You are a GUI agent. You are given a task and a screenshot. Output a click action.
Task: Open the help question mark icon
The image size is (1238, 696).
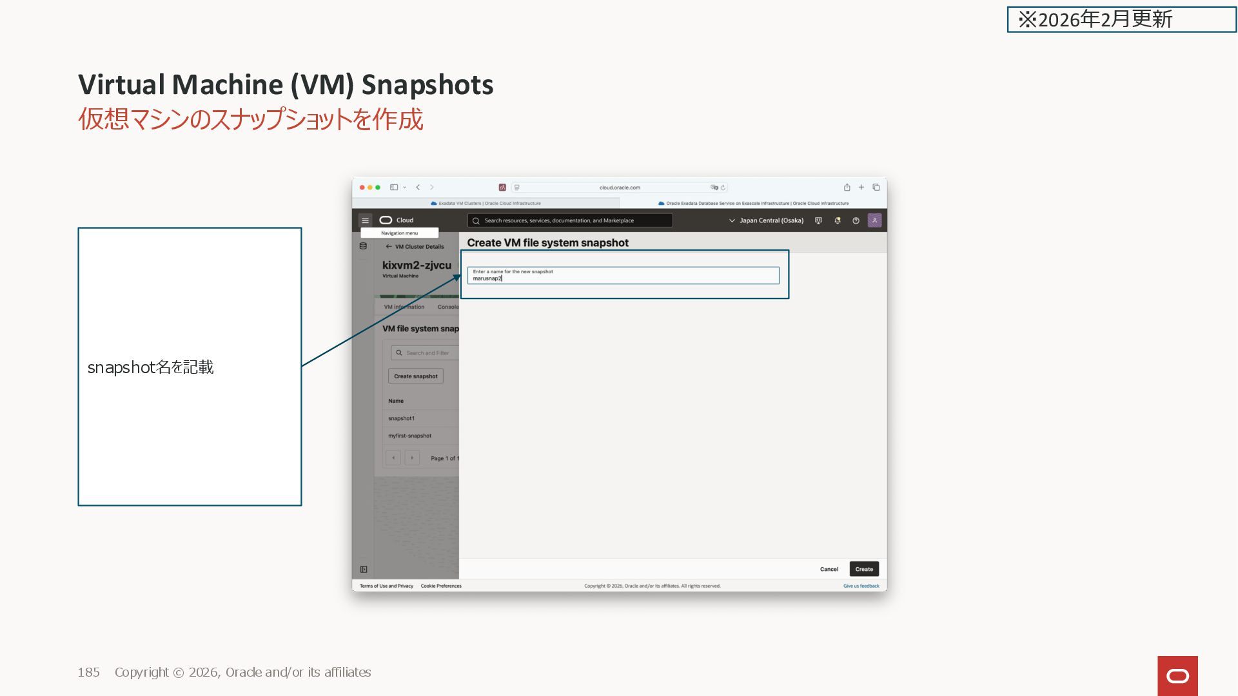click(x=856, y=220)
